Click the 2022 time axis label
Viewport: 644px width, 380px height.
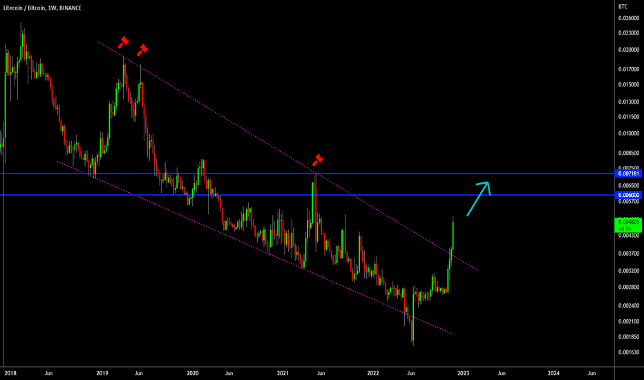[x=373, y=373]
